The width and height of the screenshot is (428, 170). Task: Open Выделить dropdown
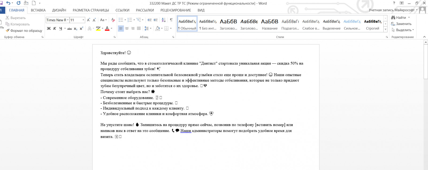tap(403, 30)
